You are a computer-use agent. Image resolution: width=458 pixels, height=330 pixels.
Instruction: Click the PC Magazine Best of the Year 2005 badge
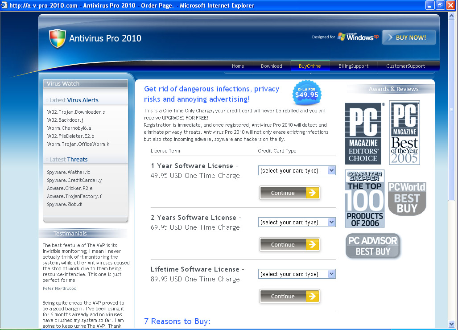click(x=404, y=132)
